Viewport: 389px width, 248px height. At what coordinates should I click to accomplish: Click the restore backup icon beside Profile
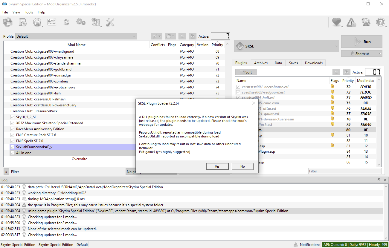(x=182, y=36)
